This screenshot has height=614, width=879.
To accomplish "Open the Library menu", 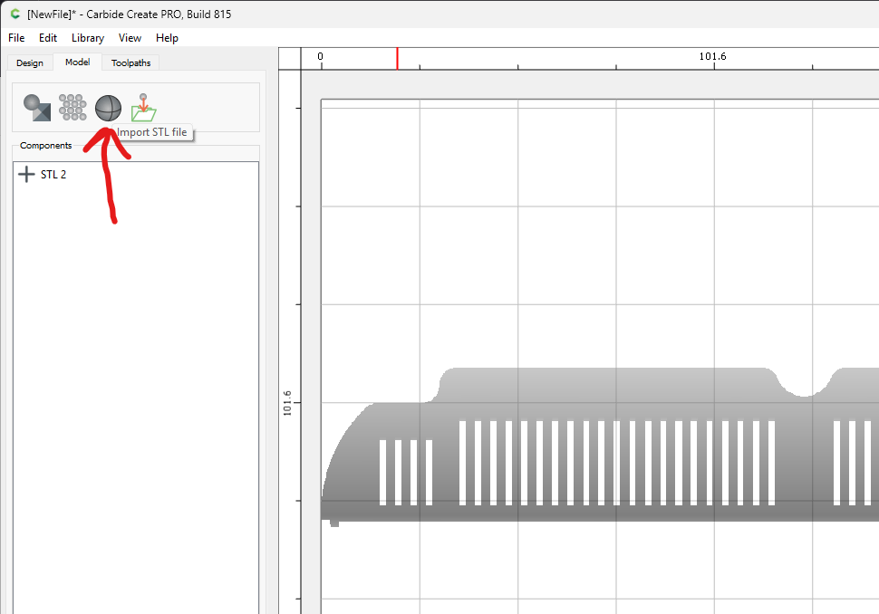I will 88,38.
